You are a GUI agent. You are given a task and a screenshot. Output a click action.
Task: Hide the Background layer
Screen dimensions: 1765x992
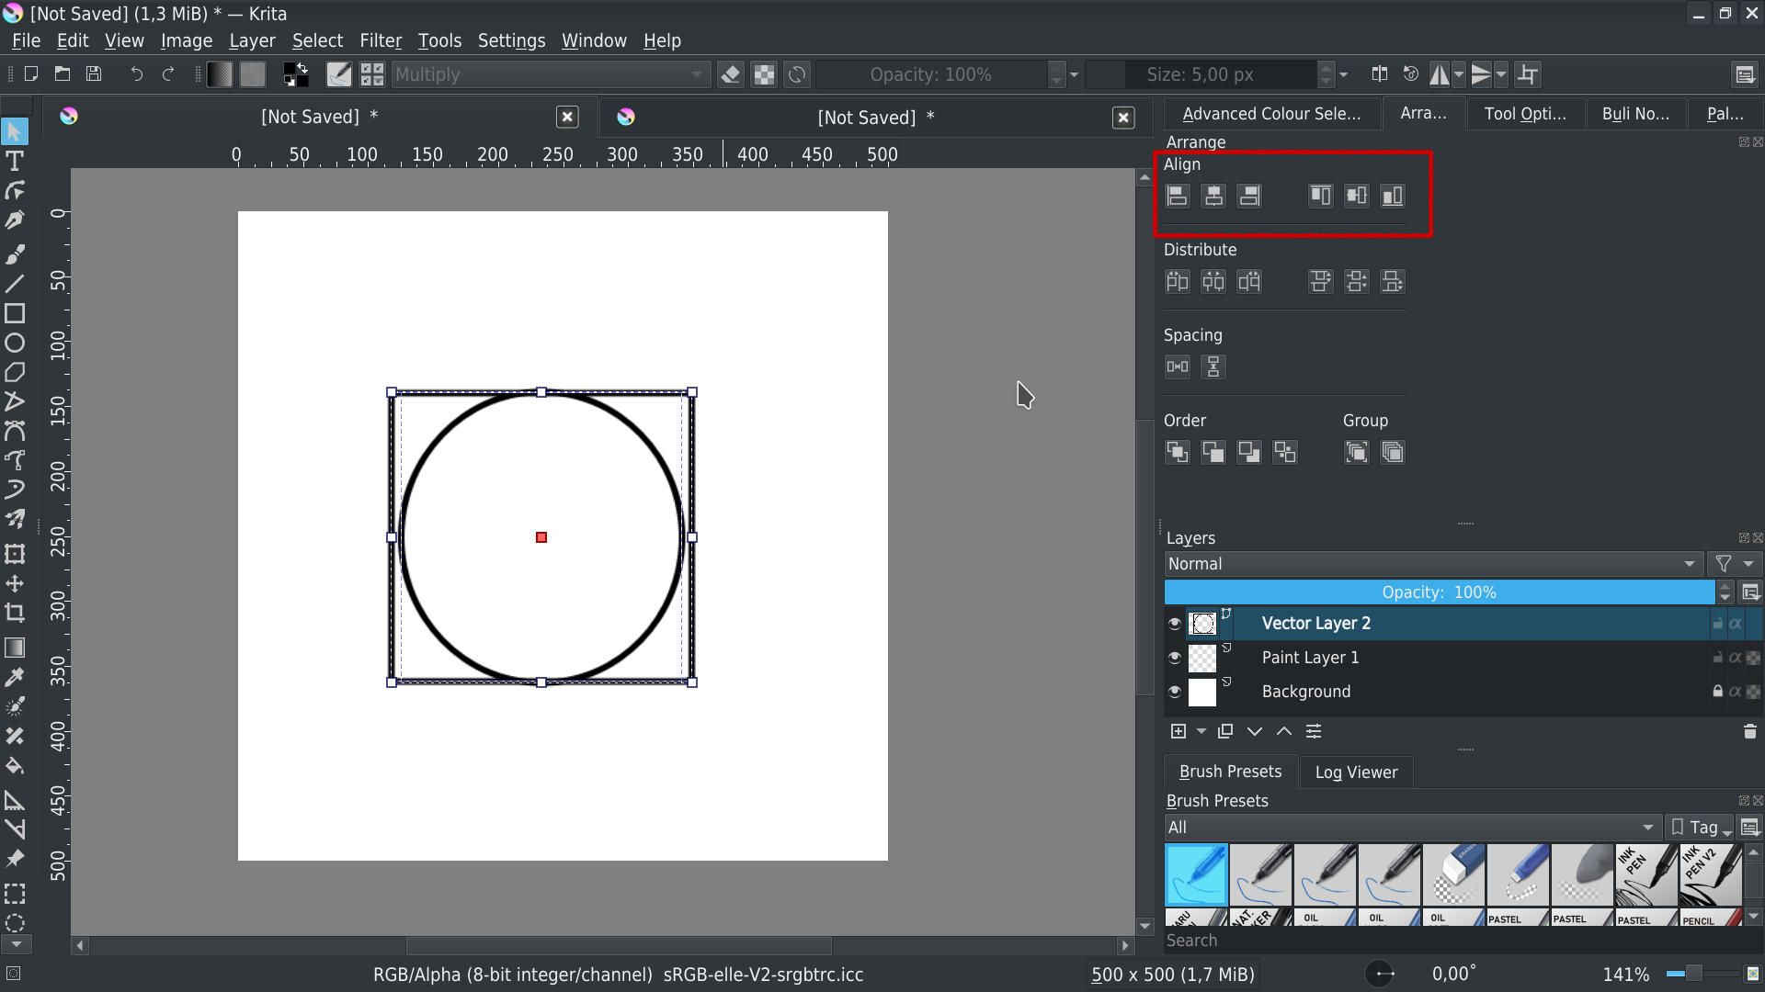coord(1175,692)
